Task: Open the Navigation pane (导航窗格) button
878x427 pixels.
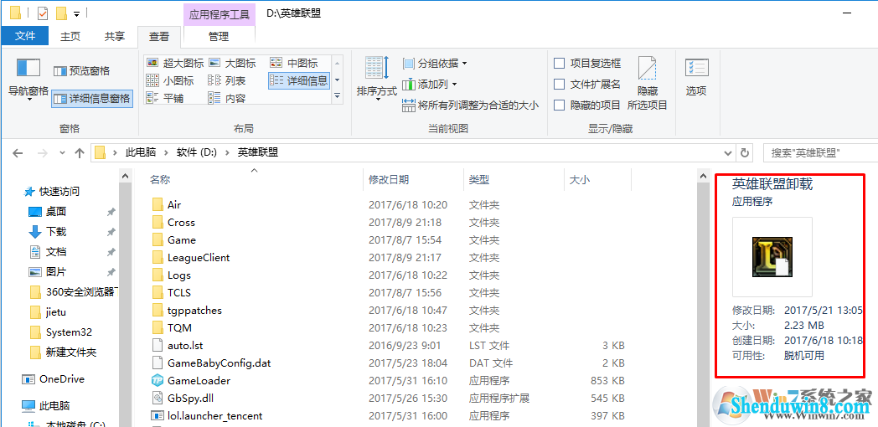Action: point(28,79)
